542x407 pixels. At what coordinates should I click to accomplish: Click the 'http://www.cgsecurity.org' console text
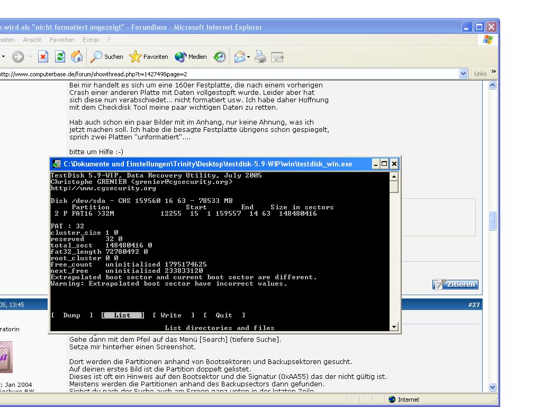pyautogui.click(x=103, y=188)
